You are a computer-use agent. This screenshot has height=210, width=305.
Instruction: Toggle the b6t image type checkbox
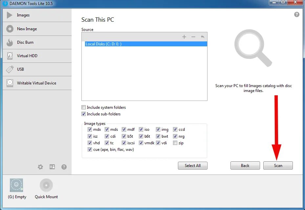(141, 136)
